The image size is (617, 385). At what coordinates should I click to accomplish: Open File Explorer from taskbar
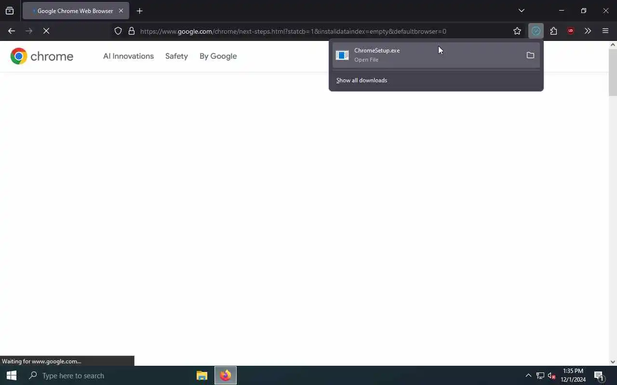click(x=202, y=375)
